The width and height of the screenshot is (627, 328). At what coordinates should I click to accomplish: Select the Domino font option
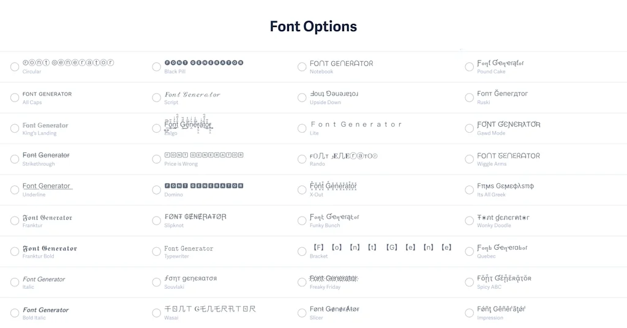[x=157, y=190]
